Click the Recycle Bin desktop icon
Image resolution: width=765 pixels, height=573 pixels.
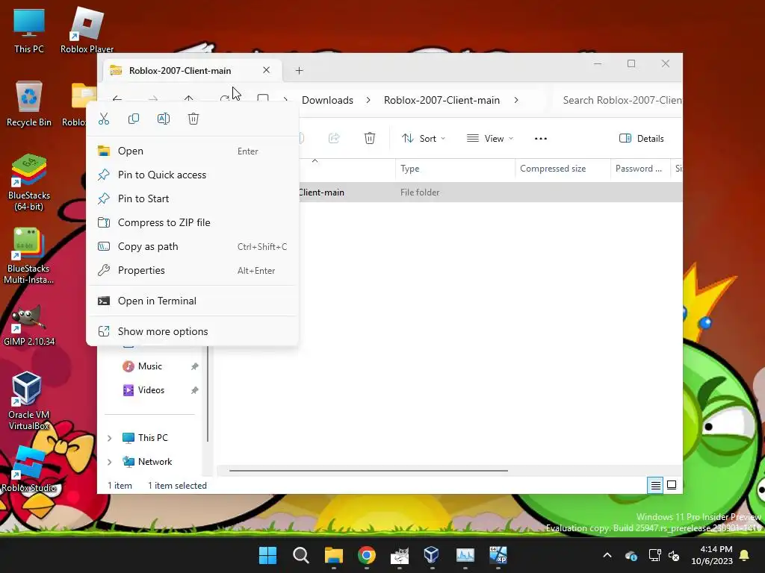coord(29,103)
